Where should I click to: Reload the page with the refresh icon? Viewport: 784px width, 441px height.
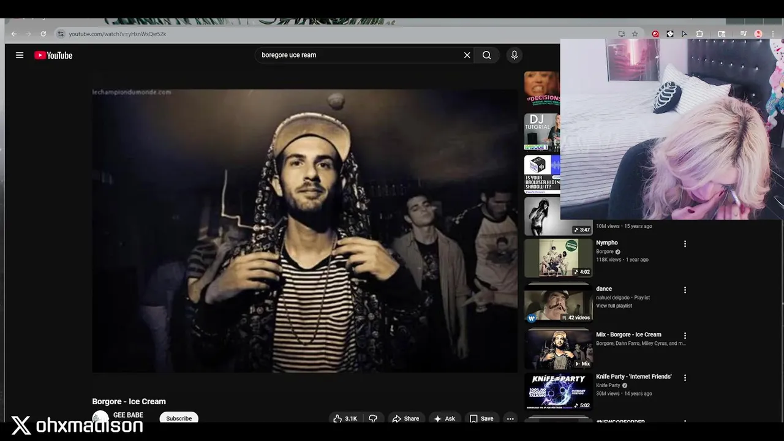[43, 34]
